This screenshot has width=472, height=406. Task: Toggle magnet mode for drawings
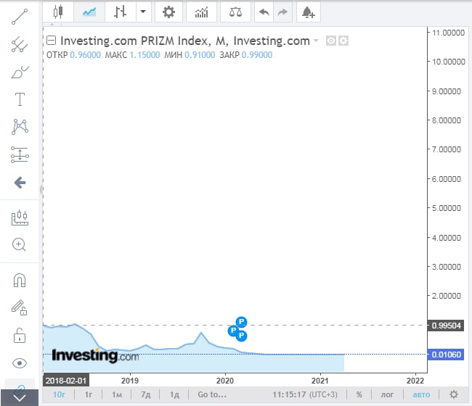(x=20, y=280)
